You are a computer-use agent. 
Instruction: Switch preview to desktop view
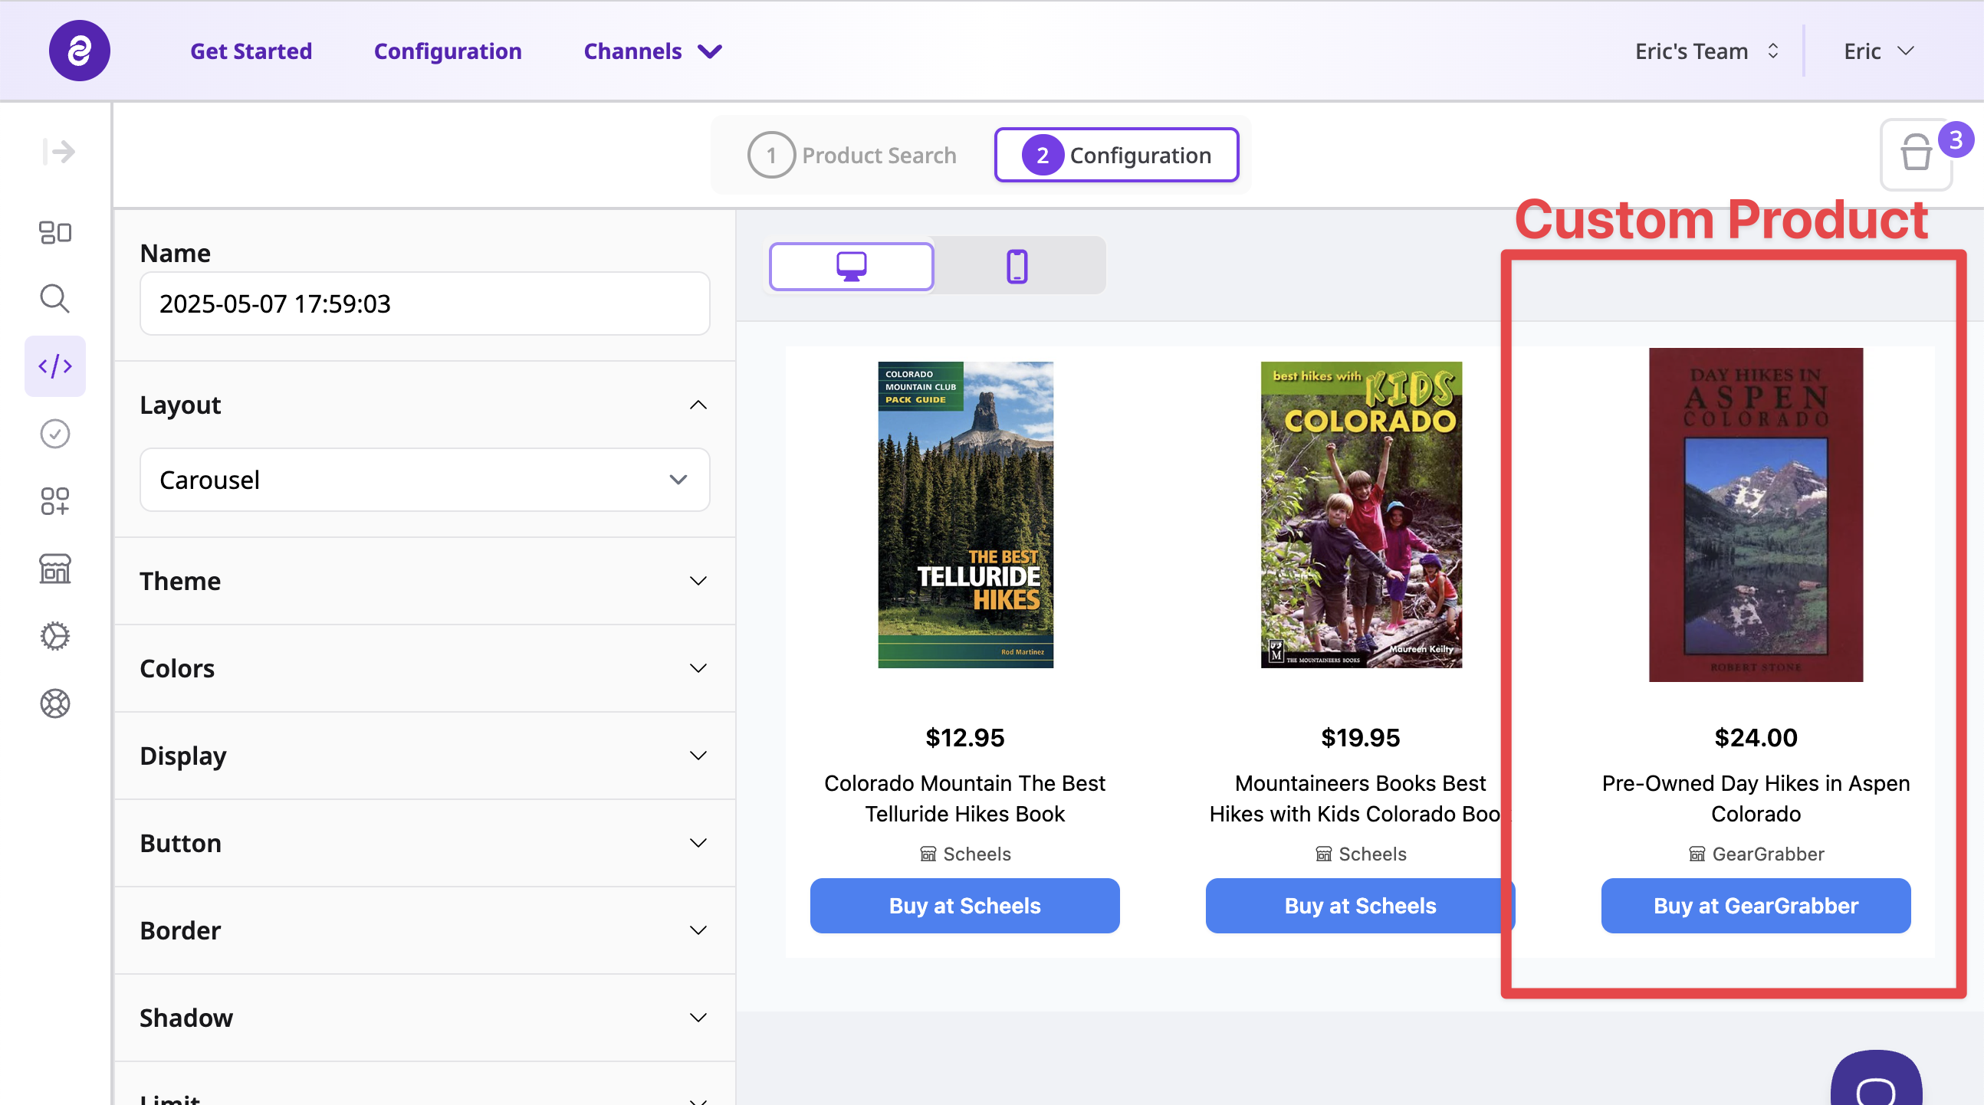click(x=851, y=267)
